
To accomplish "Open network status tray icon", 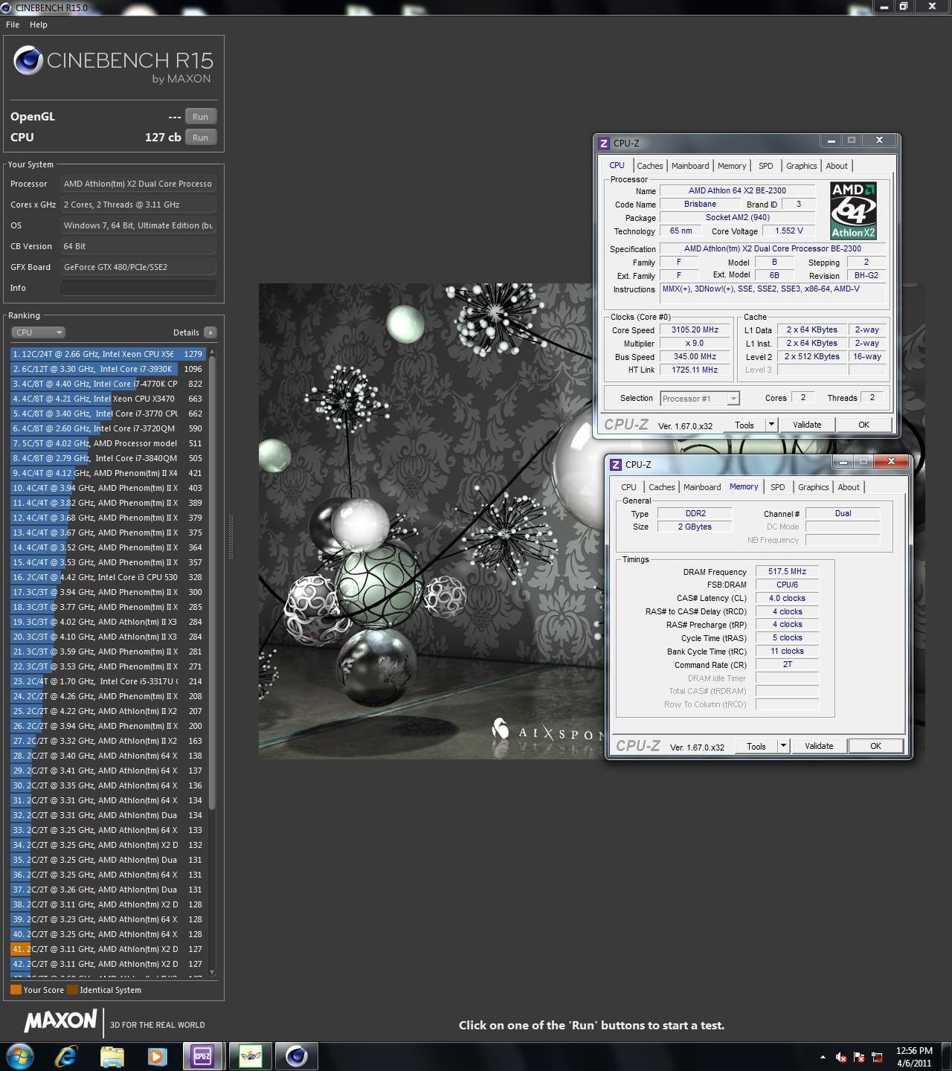I will (877, 1057).
